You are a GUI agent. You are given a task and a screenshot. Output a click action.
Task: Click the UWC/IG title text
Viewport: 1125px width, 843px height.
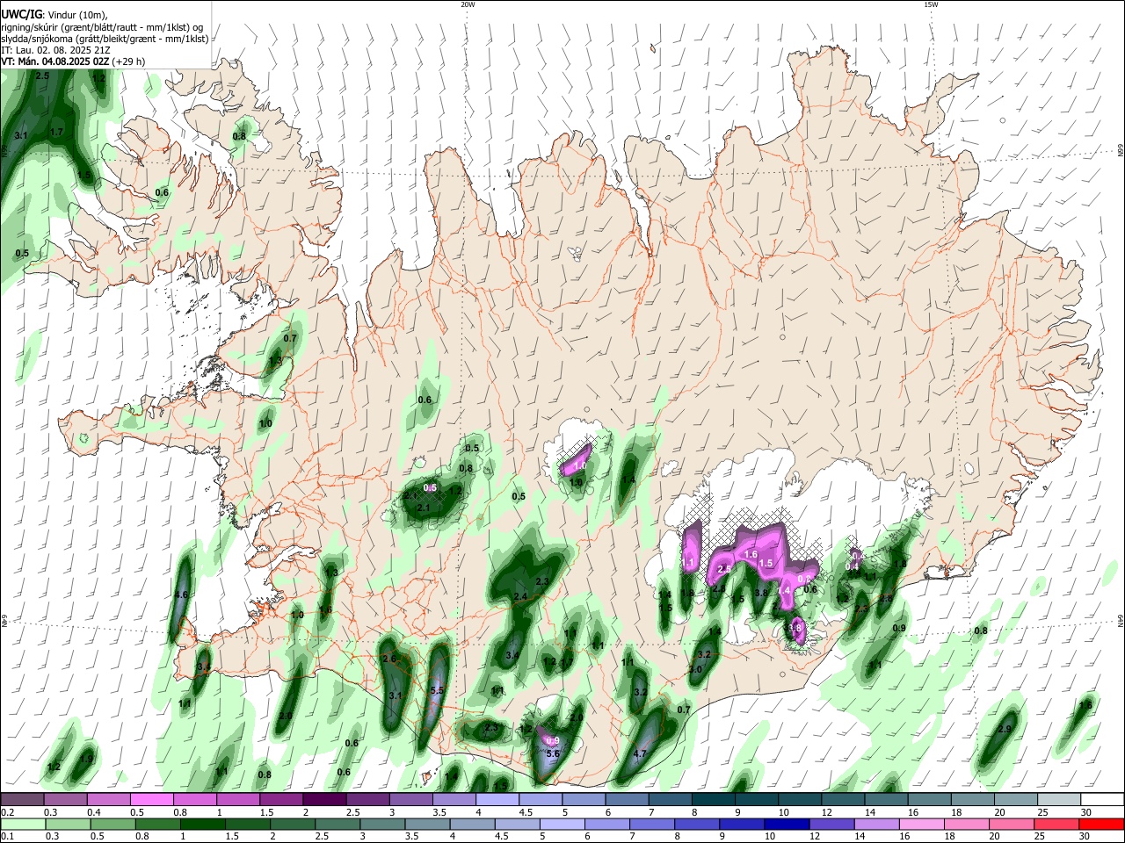tap(20, 14)
